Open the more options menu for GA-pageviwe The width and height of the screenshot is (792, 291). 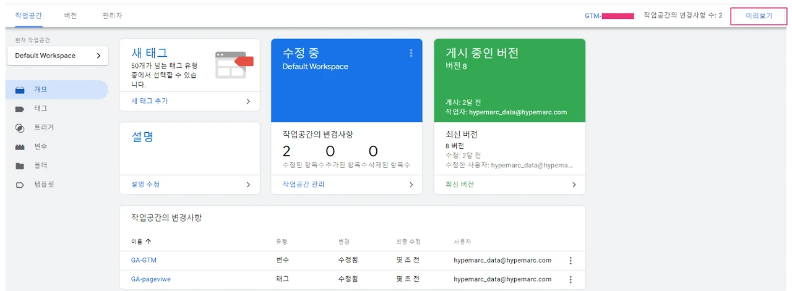[x=570, y=279]
